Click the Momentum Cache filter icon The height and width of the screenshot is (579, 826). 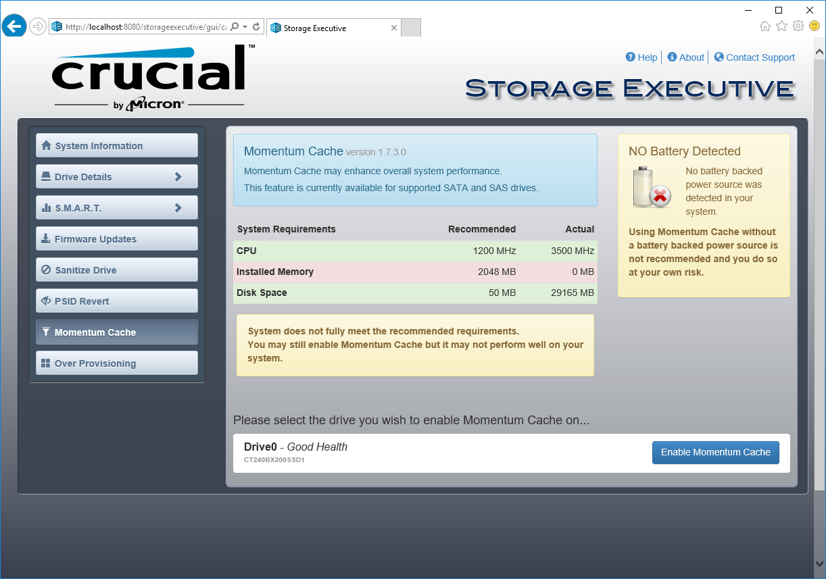click(x=46, y=332)
